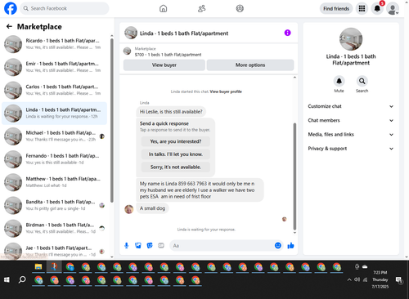Expand the Chat members section
This screenshot has width=409, height=299.
pyautogui.click(x=351, y=120)
